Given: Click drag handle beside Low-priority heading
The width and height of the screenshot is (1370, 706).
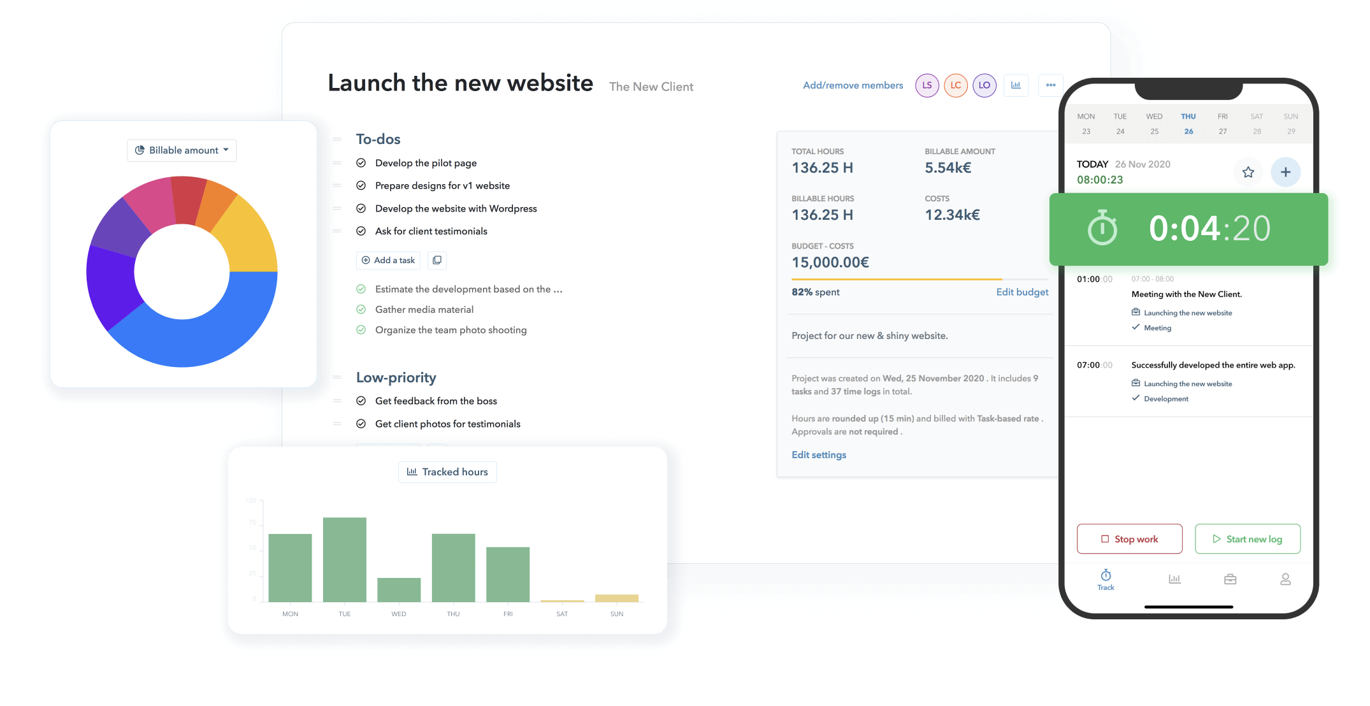Looking at the screenshot, I should pyautogui.click(x=337, y=378).
